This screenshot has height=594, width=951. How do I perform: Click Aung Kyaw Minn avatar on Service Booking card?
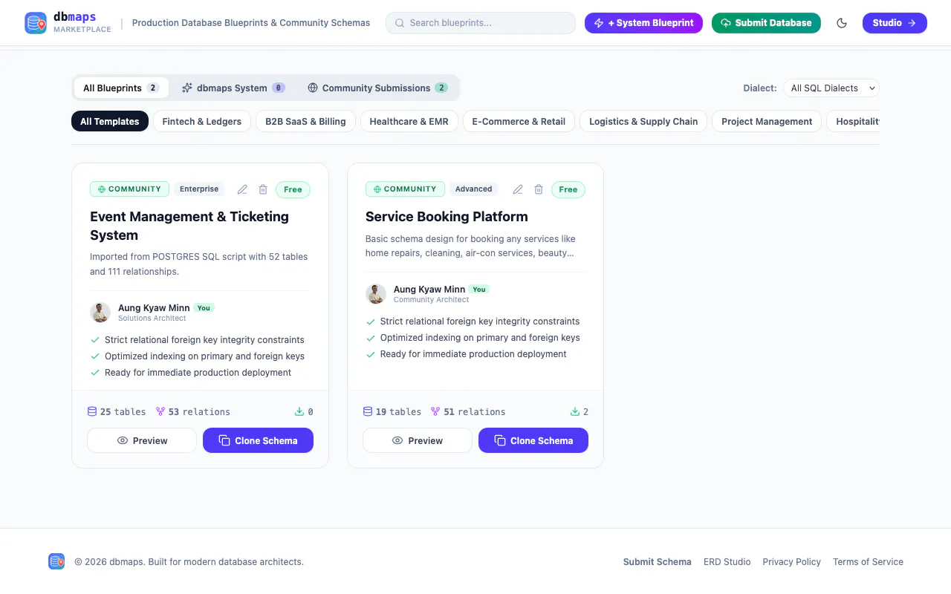point(376,294)
